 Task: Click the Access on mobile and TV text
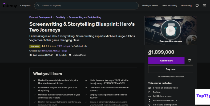(165, 100)
